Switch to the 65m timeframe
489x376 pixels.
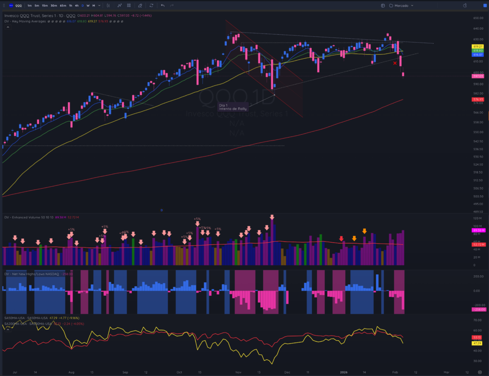tap(63, 5)
